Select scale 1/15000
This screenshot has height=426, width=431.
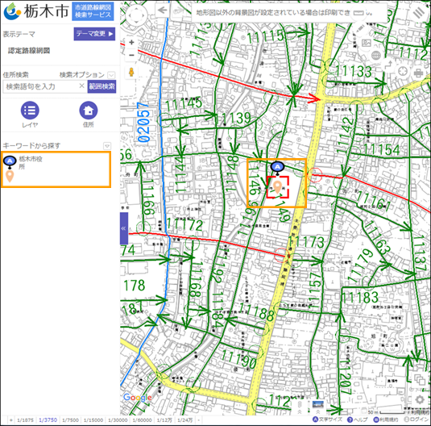[93, 420]
